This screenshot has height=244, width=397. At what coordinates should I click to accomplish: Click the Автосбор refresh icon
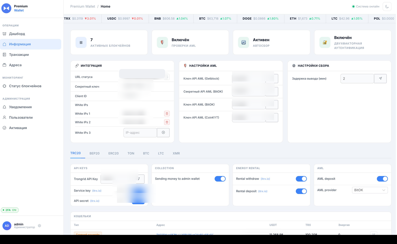[x=243, y=43]
